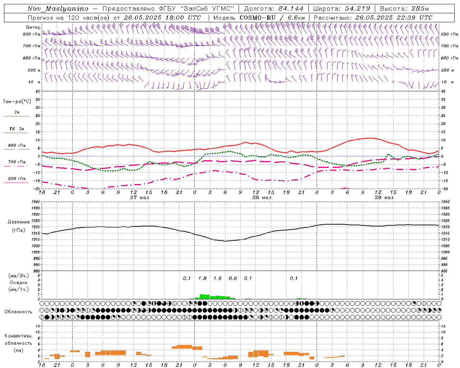Screen dimensions: 460x368
Task: Click the (мм/1ч.) precipitation unit label
Action: (x=18, y=289)
